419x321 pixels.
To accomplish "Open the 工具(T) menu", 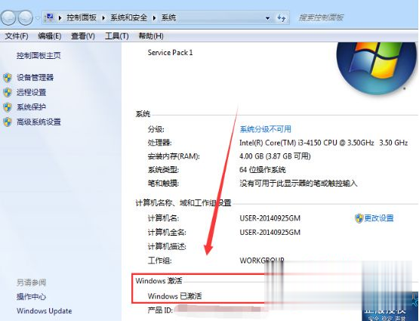I will pos(117,35).
